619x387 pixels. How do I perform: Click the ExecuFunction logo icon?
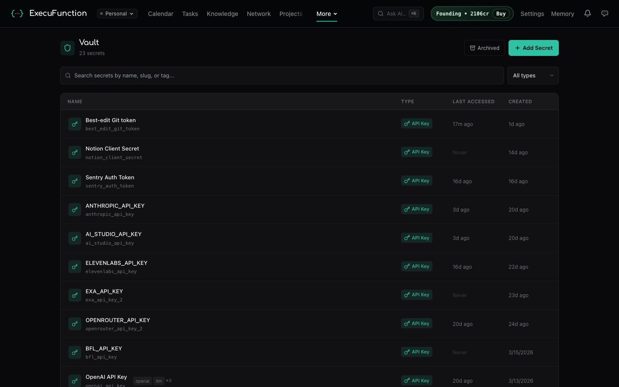coord(17,13)
